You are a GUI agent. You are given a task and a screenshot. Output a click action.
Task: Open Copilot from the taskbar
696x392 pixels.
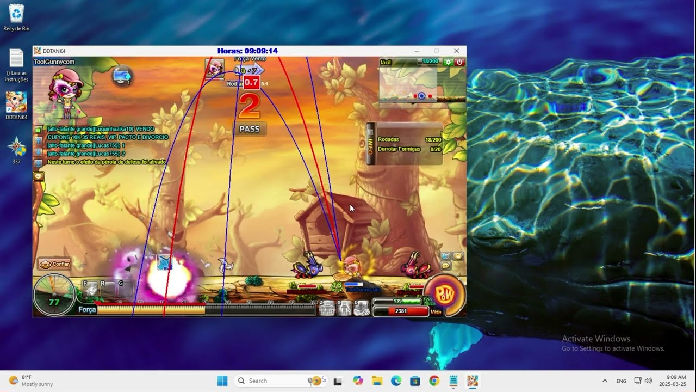[x=358, y=381]
